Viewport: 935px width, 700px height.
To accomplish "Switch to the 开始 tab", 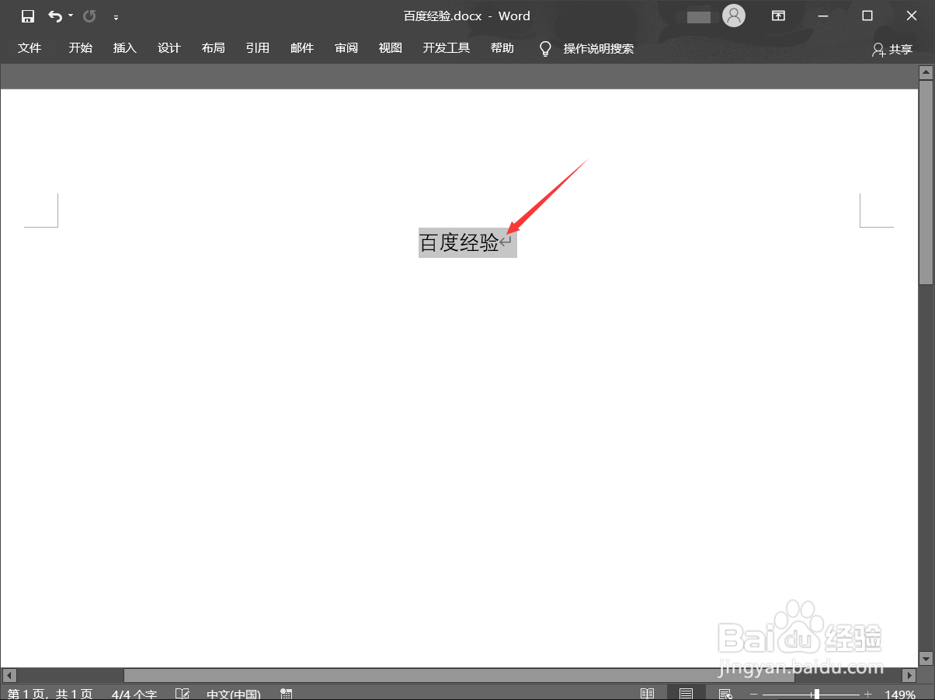I will coord(80,48).
